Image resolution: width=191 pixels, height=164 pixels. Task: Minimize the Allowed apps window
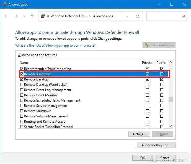point(159,4)
